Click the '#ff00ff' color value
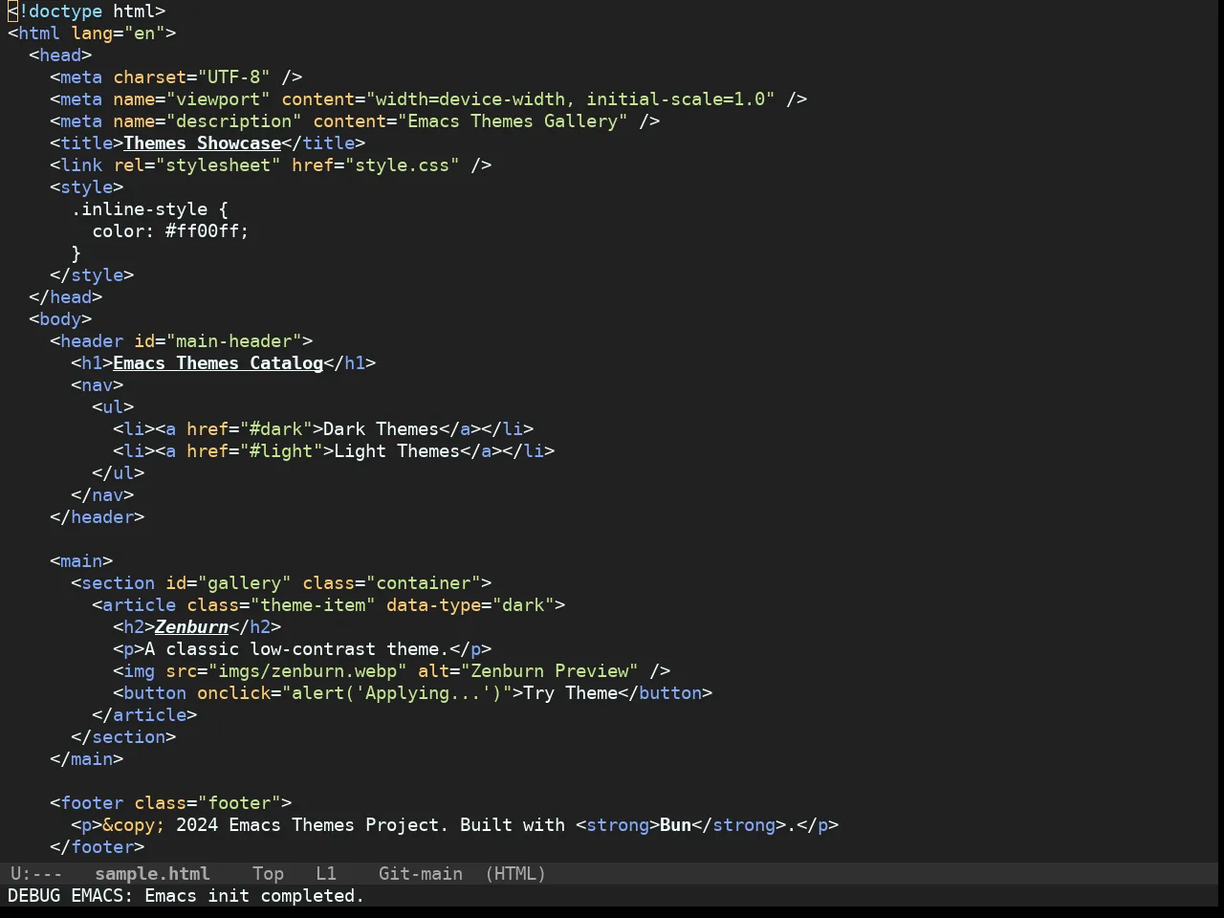The image size is (1224, 918). (x=203, y=231)
